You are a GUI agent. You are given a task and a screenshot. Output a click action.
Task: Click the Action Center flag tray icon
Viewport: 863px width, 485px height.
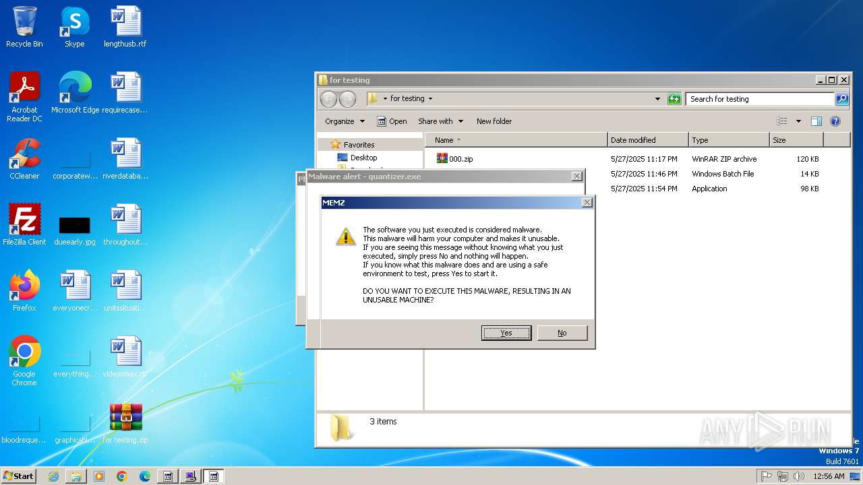(767, 476)
